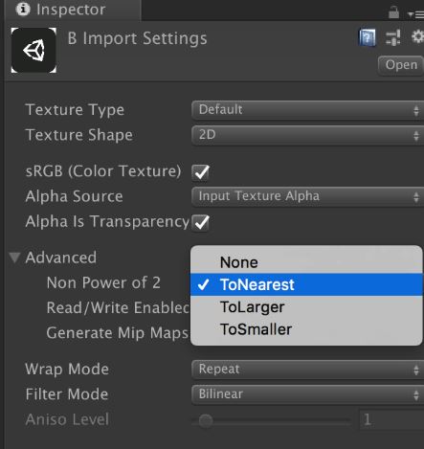Open the help reference book icon
Screen dimensions: 424x449
(x=368, y=38)
